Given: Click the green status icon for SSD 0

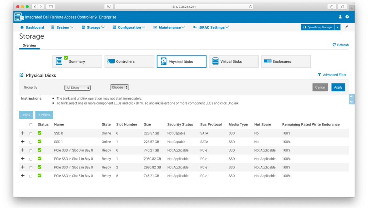Looking at the screenshot, I should pyautogui.click(x=39, y=133).
